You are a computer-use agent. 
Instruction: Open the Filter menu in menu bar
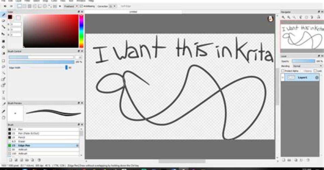27,1
